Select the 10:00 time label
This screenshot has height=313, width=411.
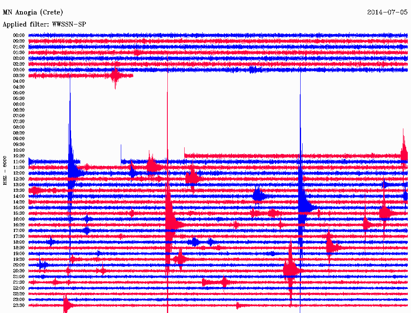(x=18, y=150)
